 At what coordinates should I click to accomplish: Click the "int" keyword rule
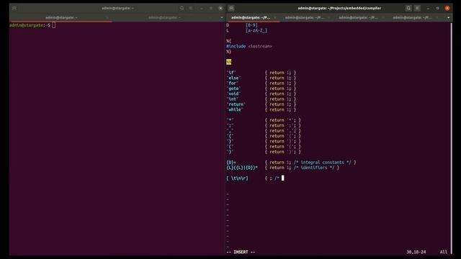[x=232, y=99]
